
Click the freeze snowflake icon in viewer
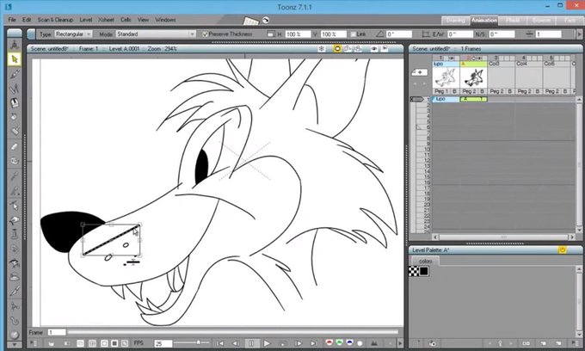321,49
